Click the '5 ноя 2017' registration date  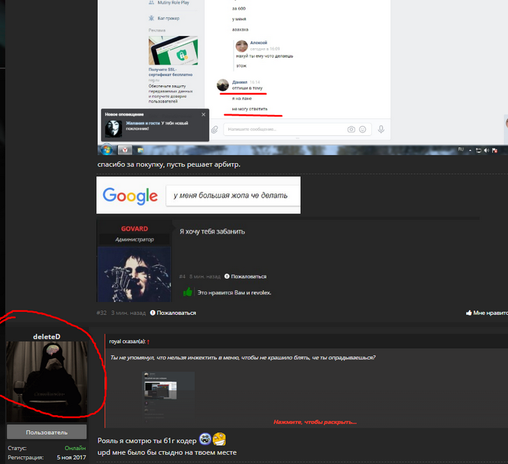pyautogui.click(x=71, y=457)
